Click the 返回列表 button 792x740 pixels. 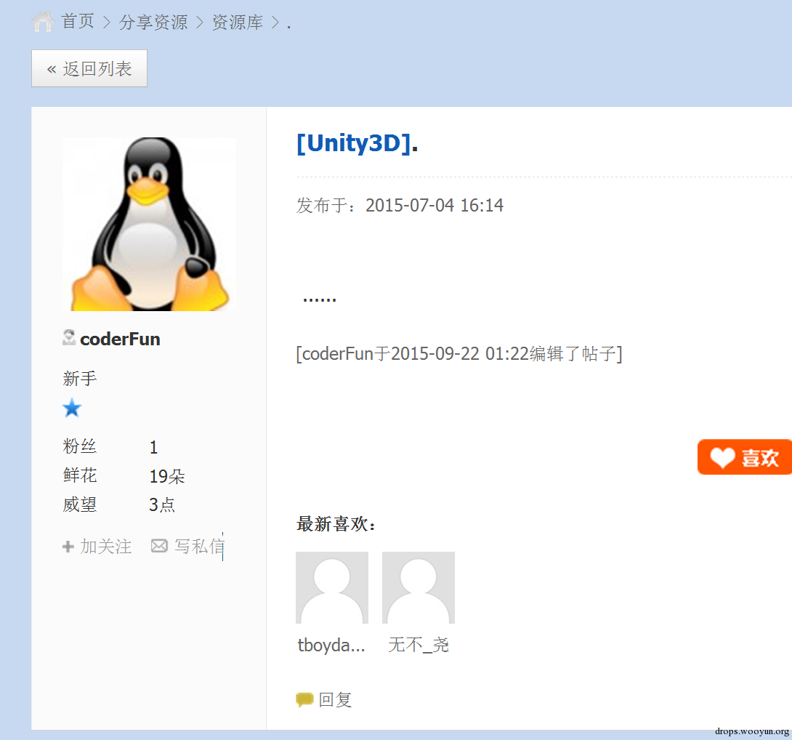pyautogui.click(x=89, y=68)
